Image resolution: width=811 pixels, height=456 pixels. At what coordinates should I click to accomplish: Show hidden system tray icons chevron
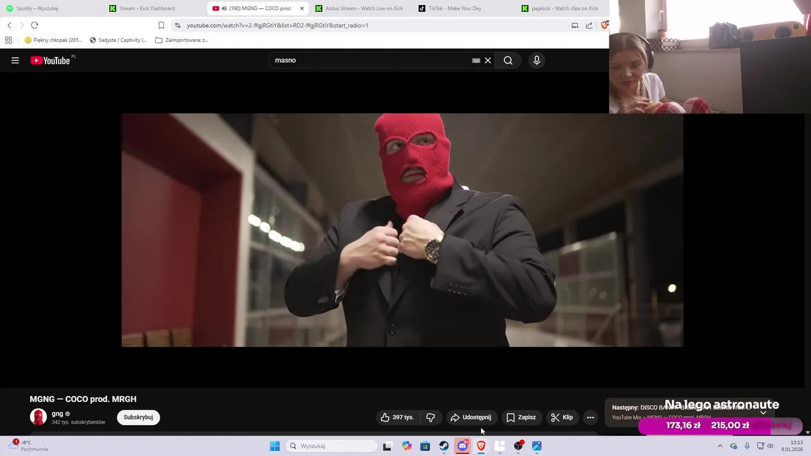point(720,446)
